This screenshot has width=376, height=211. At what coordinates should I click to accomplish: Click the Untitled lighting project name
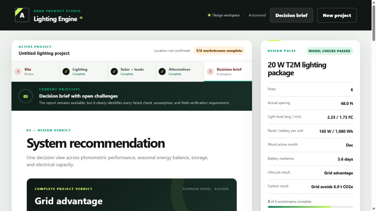(44, 53)
